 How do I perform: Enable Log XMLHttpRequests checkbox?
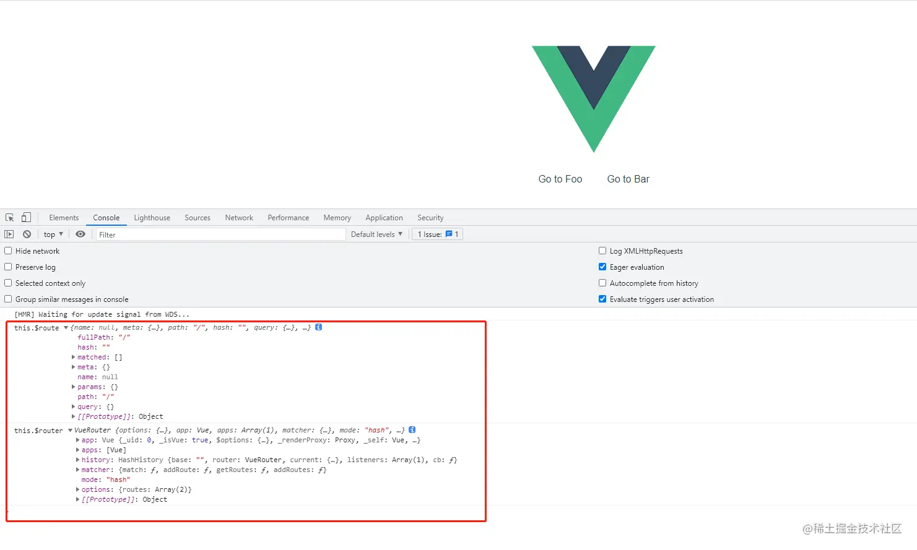(x=602, y=251)
